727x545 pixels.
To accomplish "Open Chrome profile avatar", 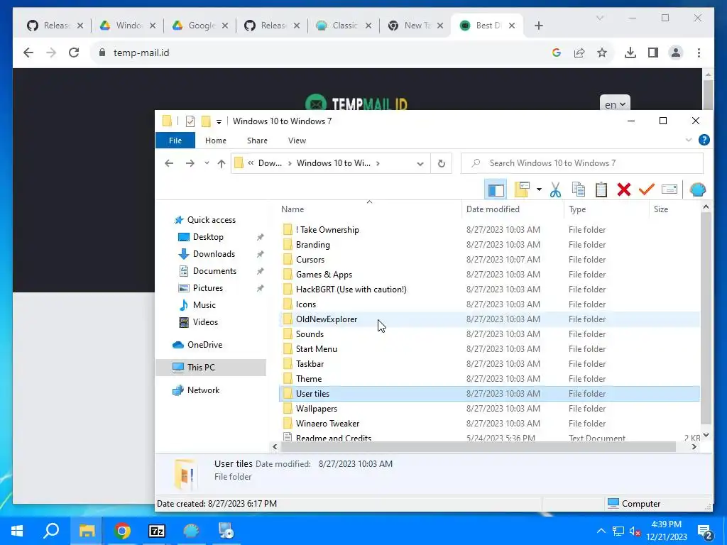I will tap(676, 53).
